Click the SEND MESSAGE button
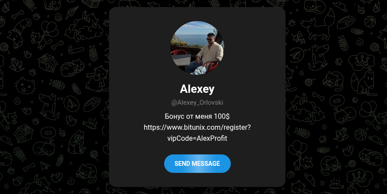 [x=197, y=164]
